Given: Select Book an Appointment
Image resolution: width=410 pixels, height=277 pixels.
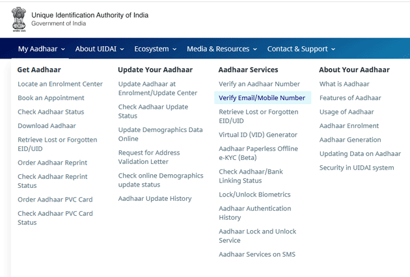Looking at the screenshot, I should coord(51,98).
